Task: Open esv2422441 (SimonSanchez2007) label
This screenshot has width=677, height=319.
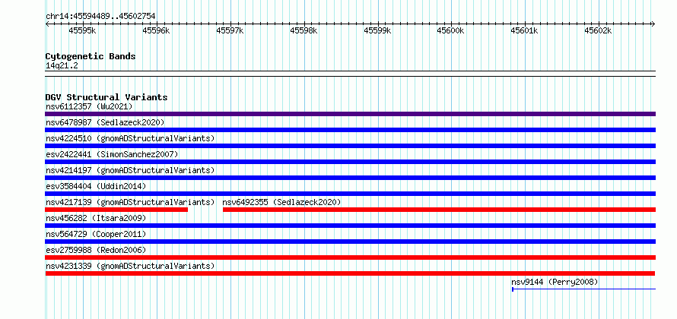Action: 112,154
